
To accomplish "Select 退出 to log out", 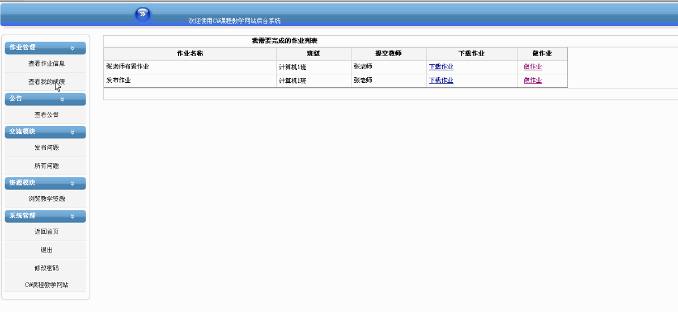I will tap(46, 250).
